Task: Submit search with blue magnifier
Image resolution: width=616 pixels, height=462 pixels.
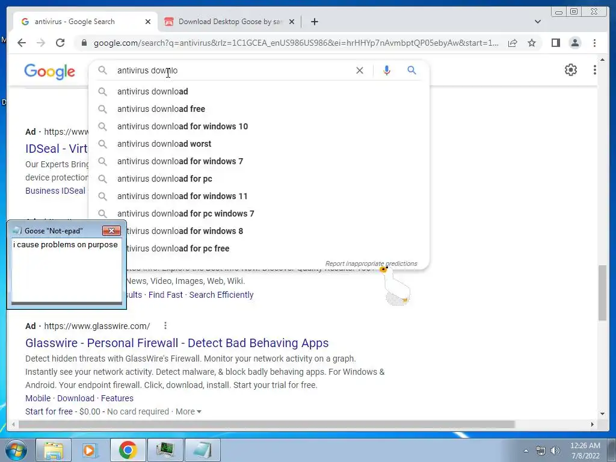Action: 411,70
